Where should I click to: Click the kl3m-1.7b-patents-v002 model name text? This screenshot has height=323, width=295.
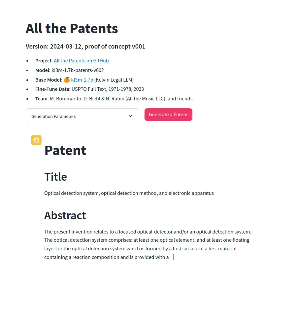tap(78, 70)
